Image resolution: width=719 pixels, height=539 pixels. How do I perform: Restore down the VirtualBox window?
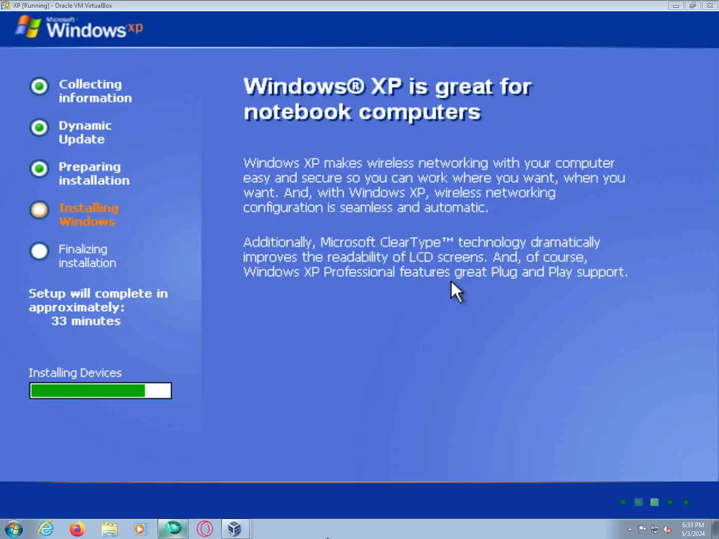[692, 5]
